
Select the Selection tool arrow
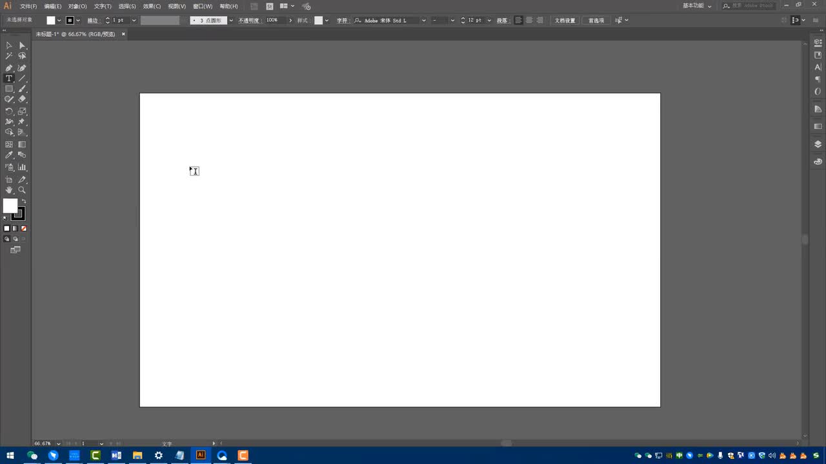click(9, 45)
